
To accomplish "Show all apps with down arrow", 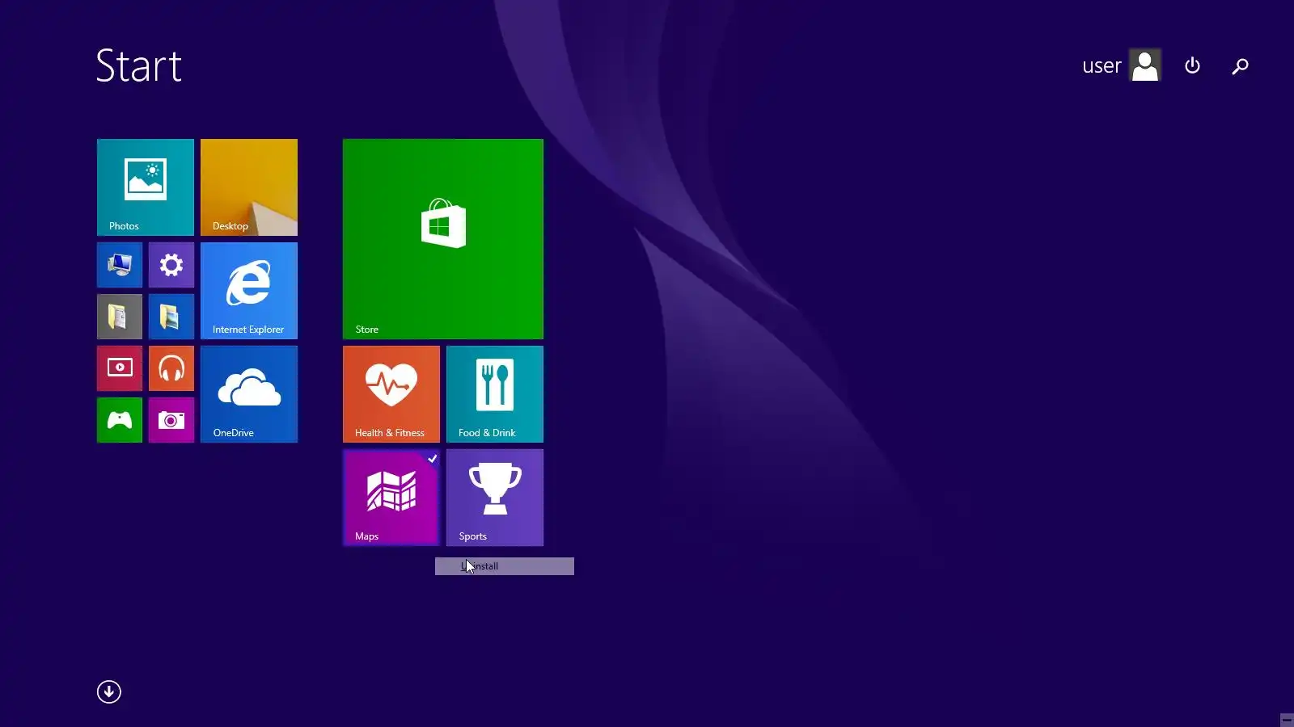I will 109,691.
